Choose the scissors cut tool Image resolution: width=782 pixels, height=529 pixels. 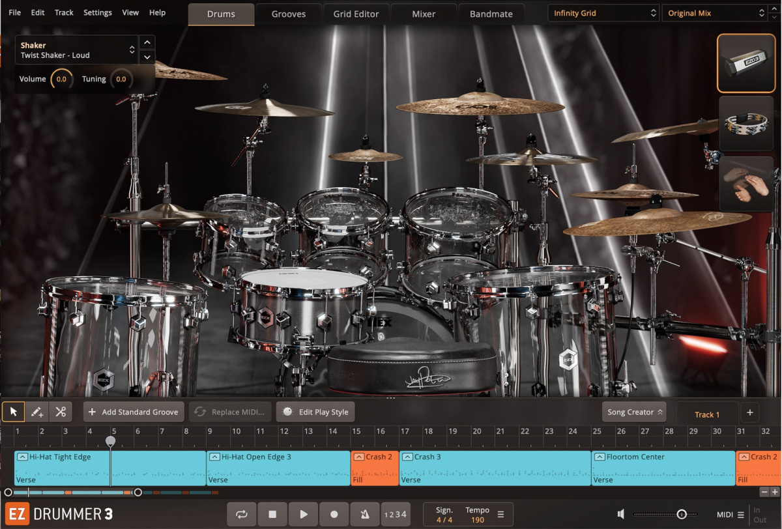click(61, 412)
